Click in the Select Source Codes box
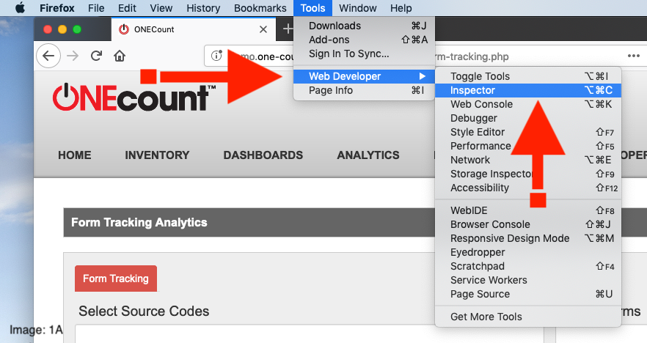 [x=310, y=334]
